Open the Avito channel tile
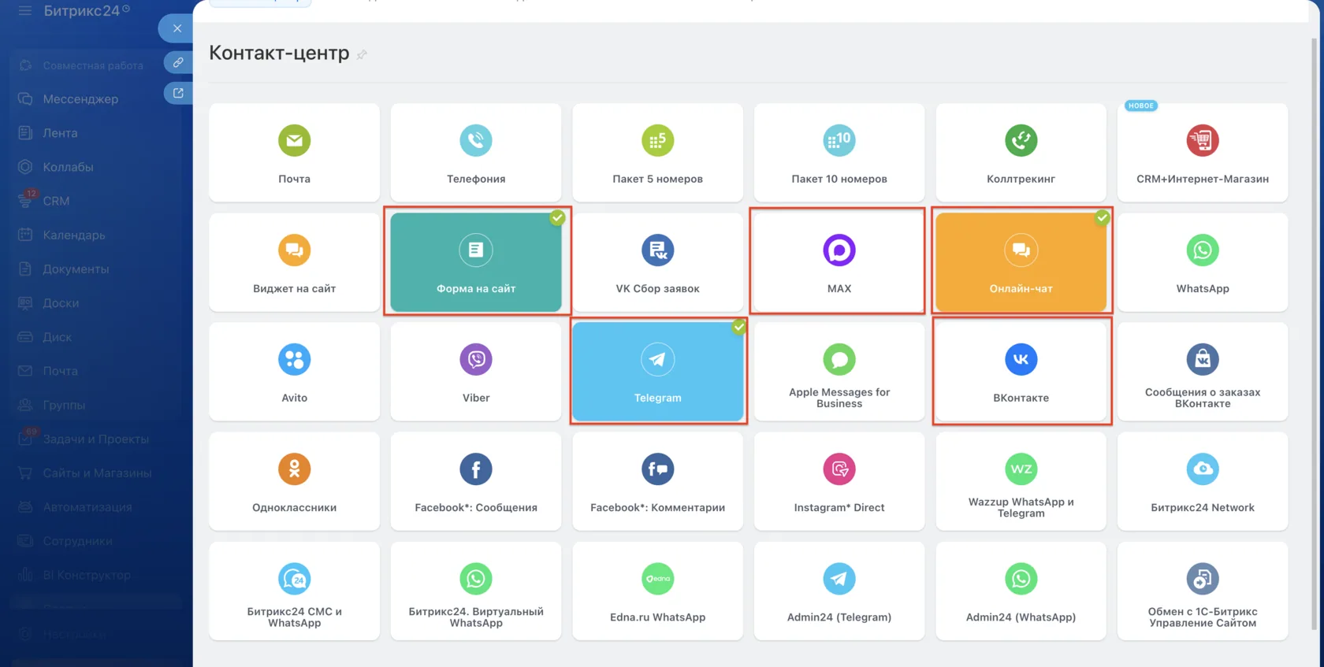The width and height of the screenshot is (1324, 667). click(294, 371)
